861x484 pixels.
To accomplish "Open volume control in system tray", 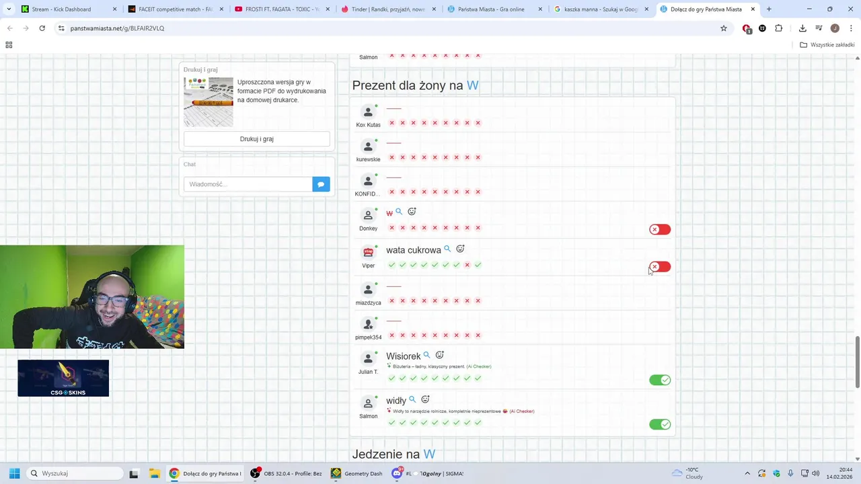I will click(816, 473).
